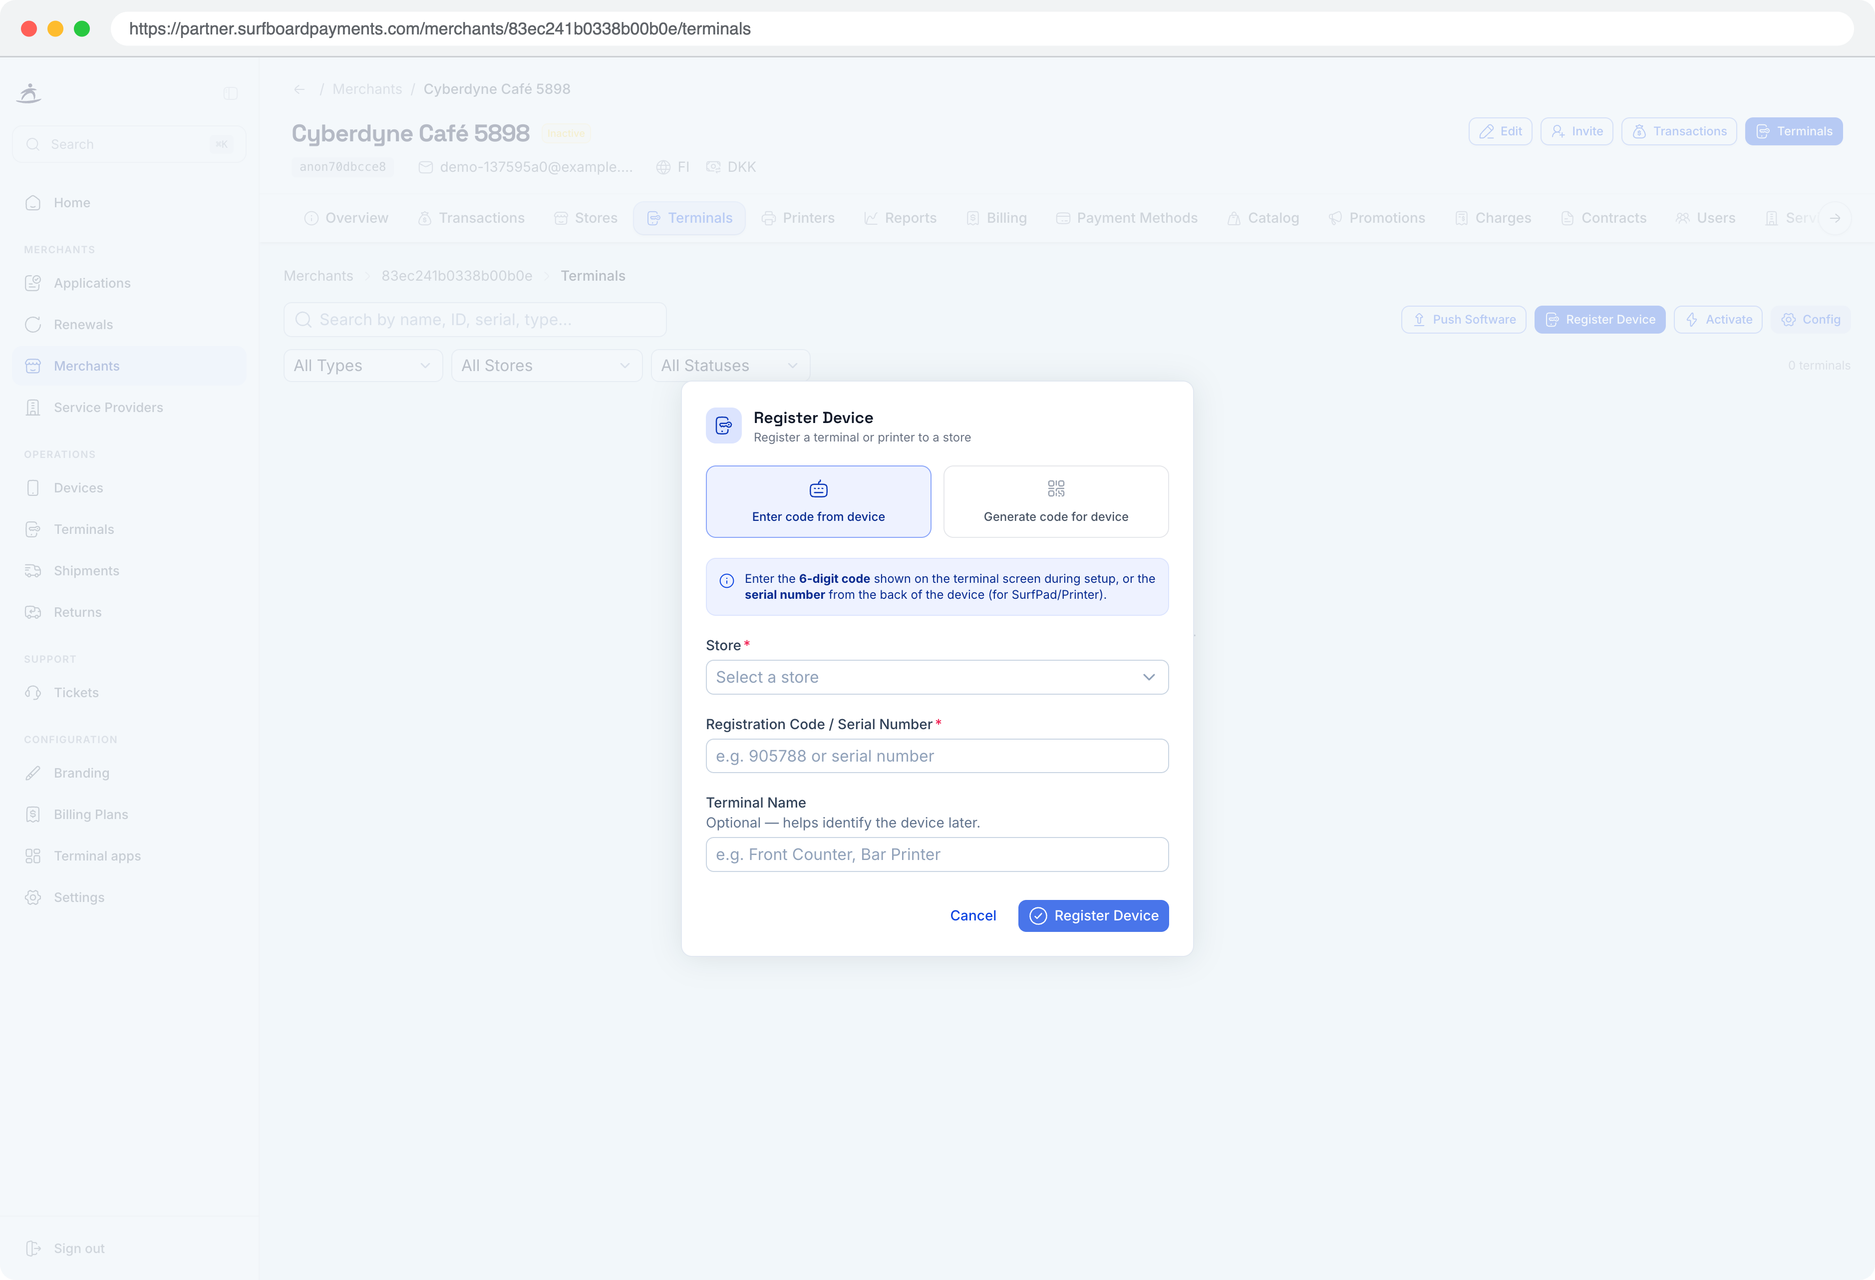Focus the Search by name, ID, serial field
Viewport: 1875px width, 1280px height.
tap(475, 320)
